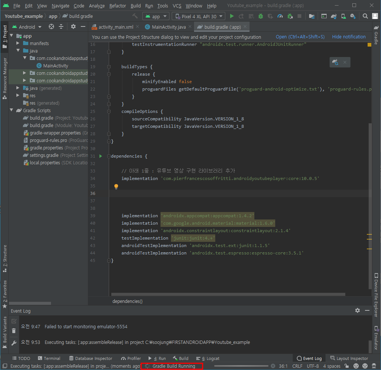Collapse the java folder node

(x=18, y=51)
